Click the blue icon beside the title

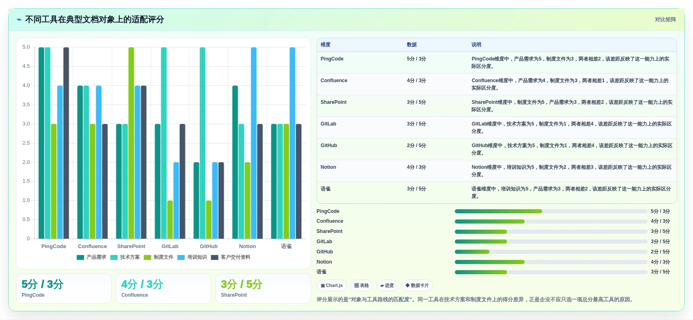tap(19, 20)
